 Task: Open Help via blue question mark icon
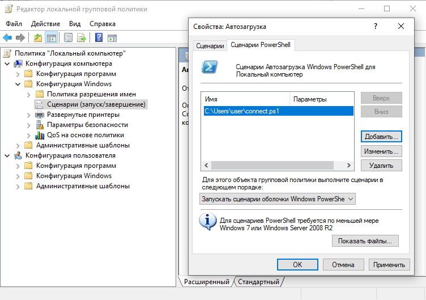[99, 37]
